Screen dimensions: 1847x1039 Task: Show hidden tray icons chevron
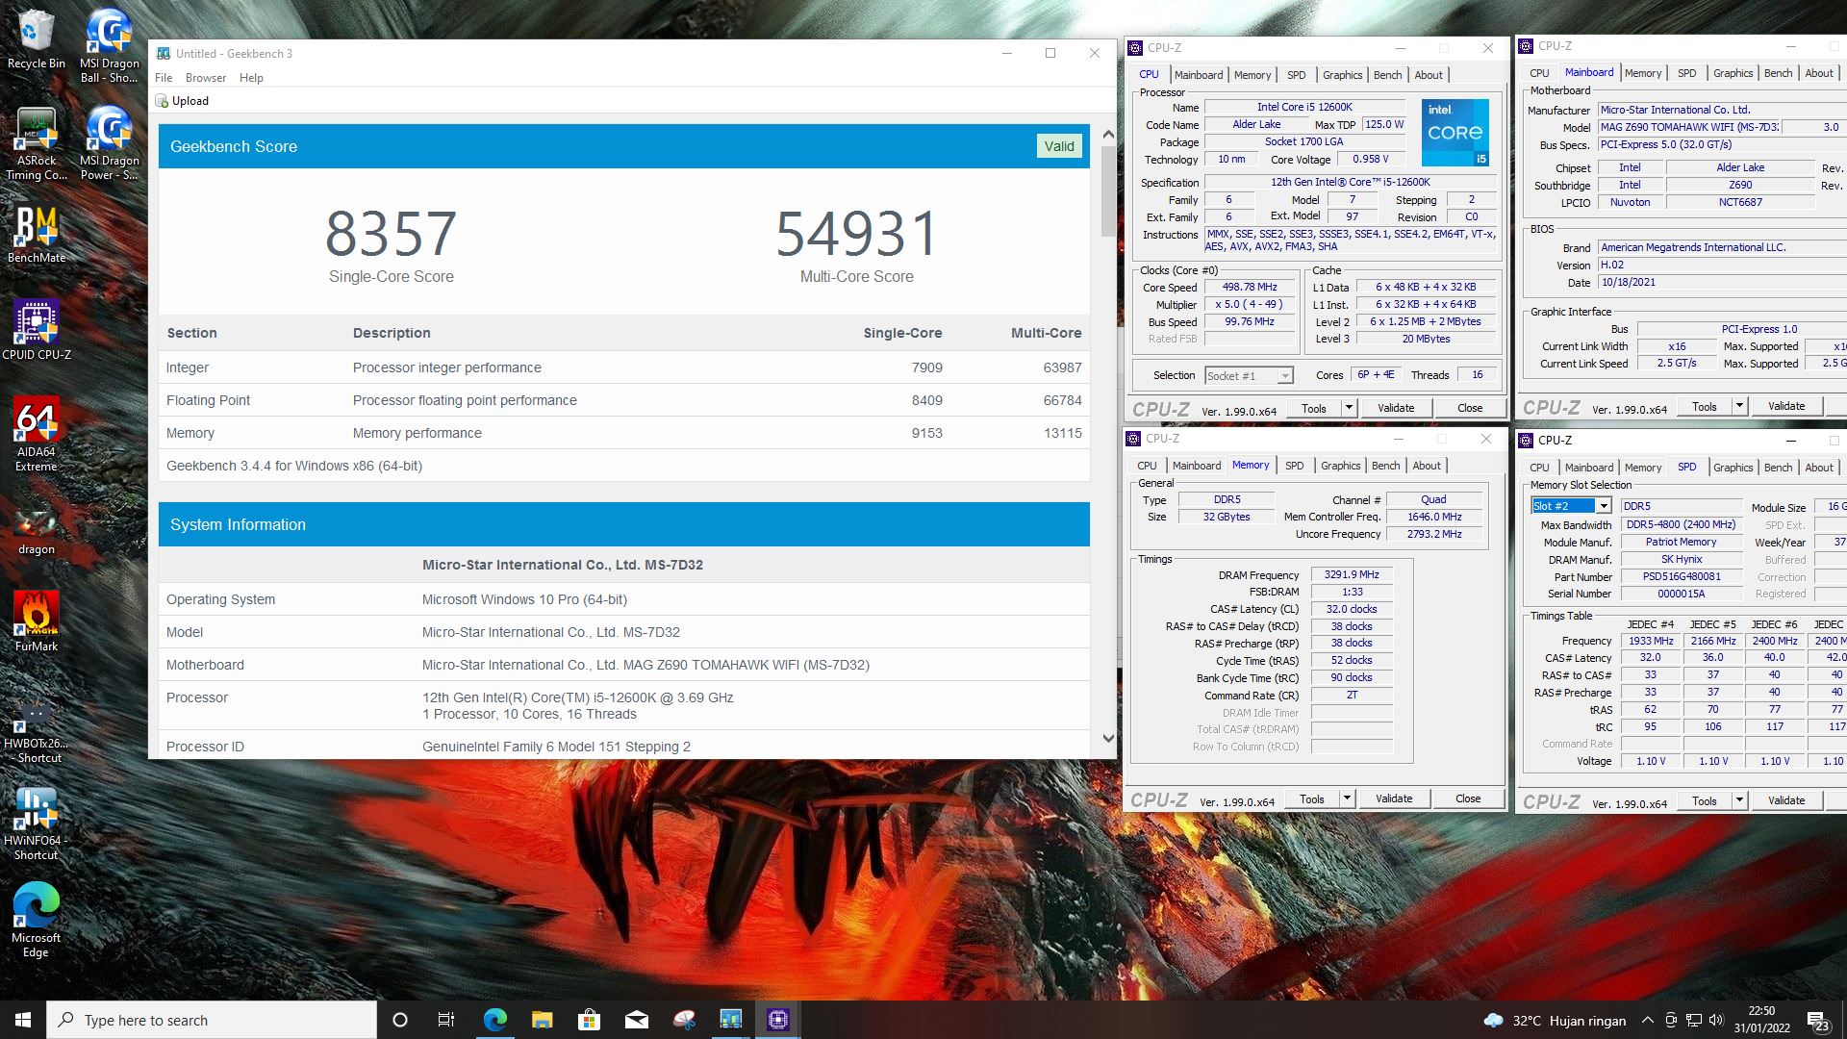1647,1020
